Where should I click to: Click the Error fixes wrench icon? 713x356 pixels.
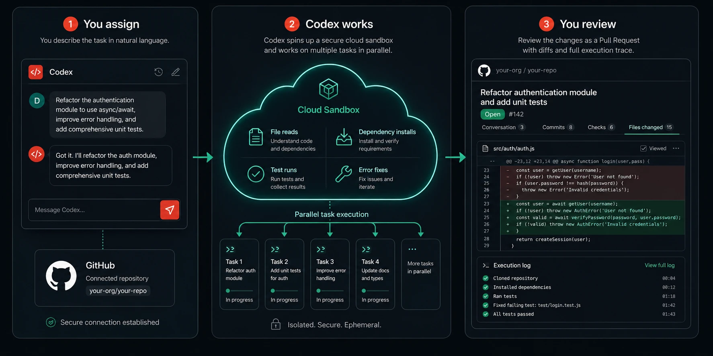point(344,174)
